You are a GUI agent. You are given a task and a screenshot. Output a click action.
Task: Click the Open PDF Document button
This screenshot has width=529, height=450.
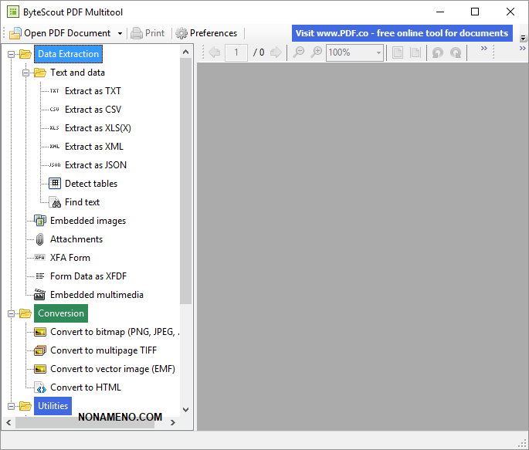click(x=60, y=33)
